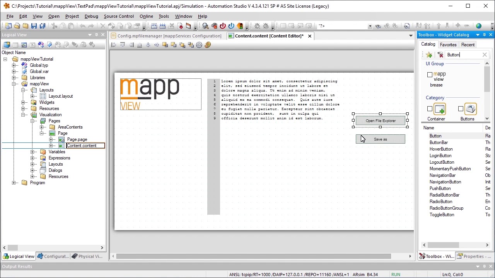Viewport: 495px width, 278px height.
Task: Click the Container category icon
Action: point(440,110)
